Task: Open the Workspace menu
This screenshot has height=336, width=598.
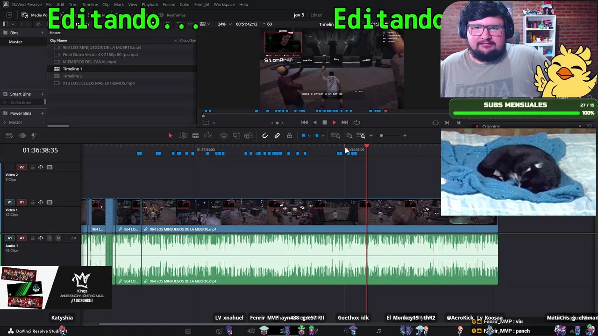Action: pyautogui.click(x=224, y=5)
